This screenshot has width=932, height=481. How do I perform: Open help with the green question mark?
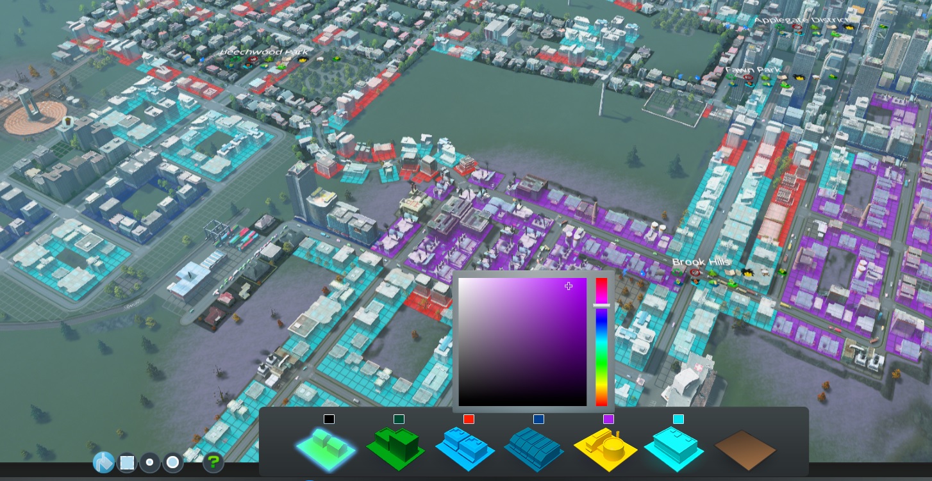point(213,462)
